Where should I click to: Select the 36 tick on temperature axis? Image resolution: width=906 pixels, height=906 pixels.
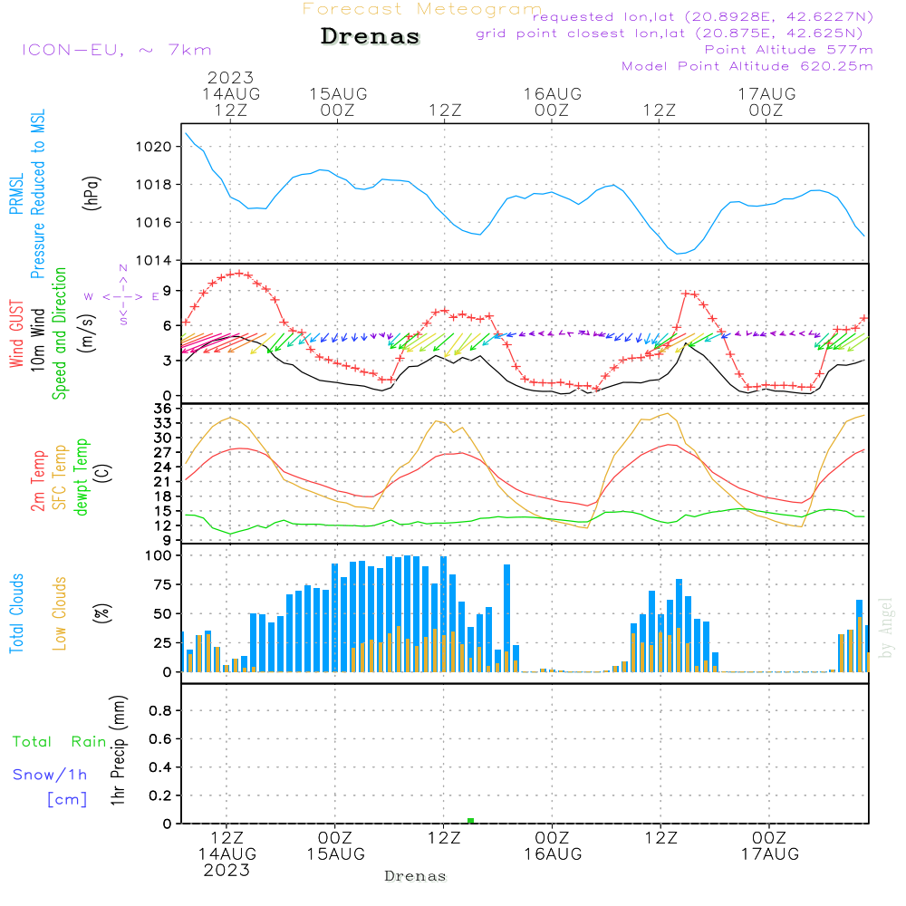[162, 409]
